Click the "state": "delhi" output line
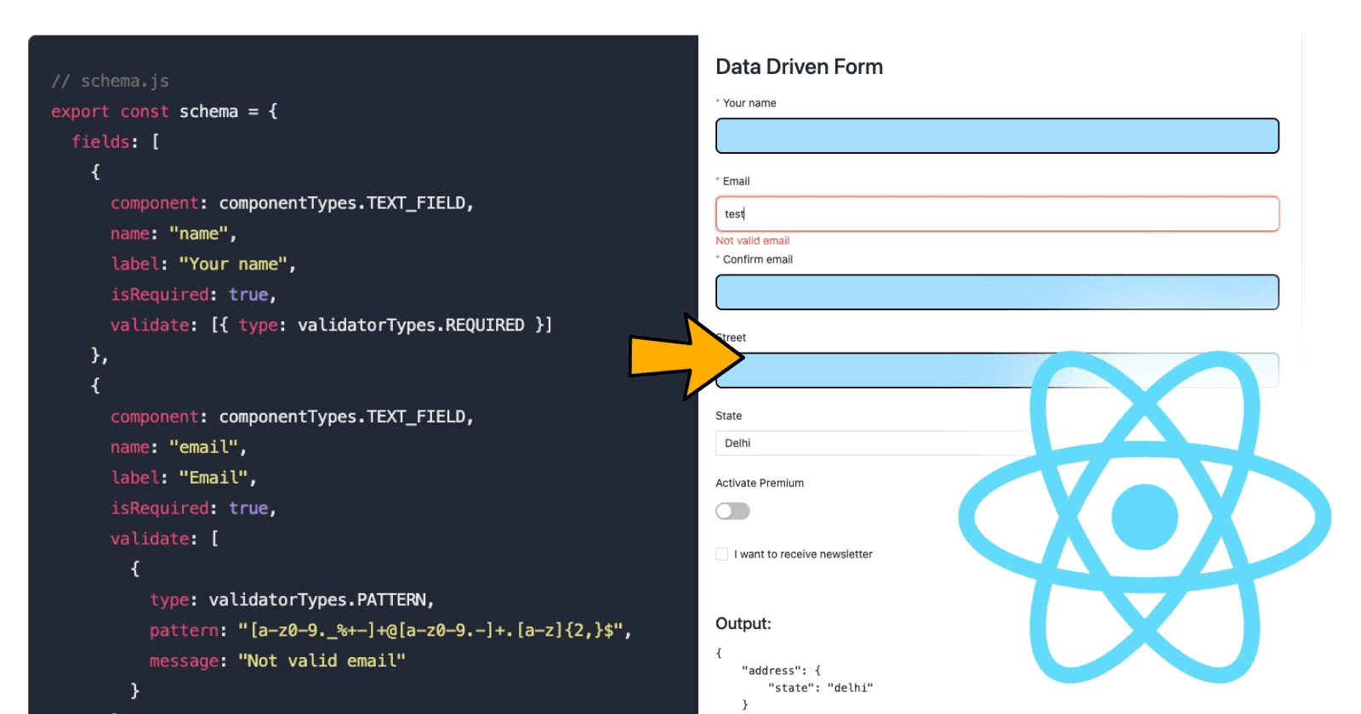 pos(819,688)
